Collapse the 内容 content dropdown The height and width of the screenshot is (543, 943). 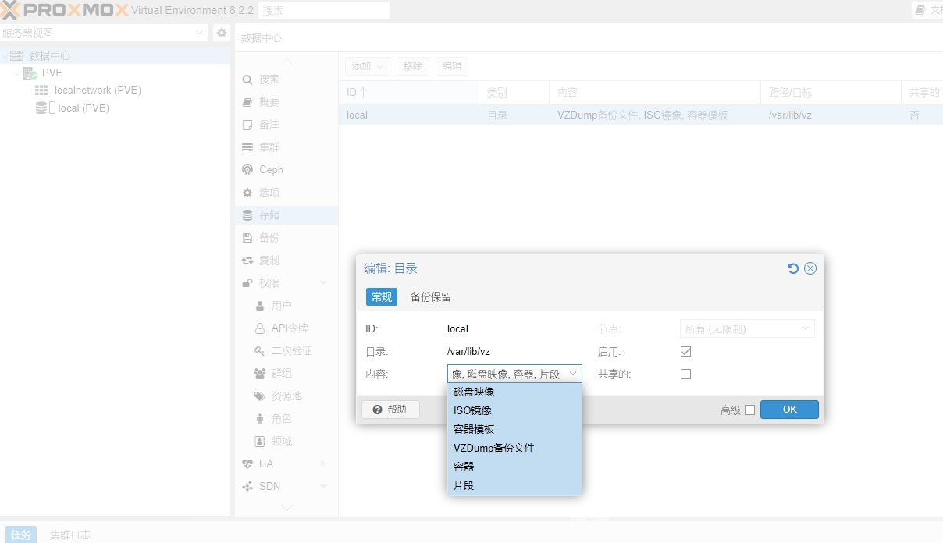[573, 374]
